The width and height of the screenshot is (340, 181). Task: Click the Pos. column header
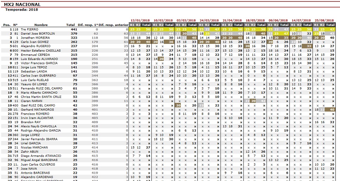7,25
